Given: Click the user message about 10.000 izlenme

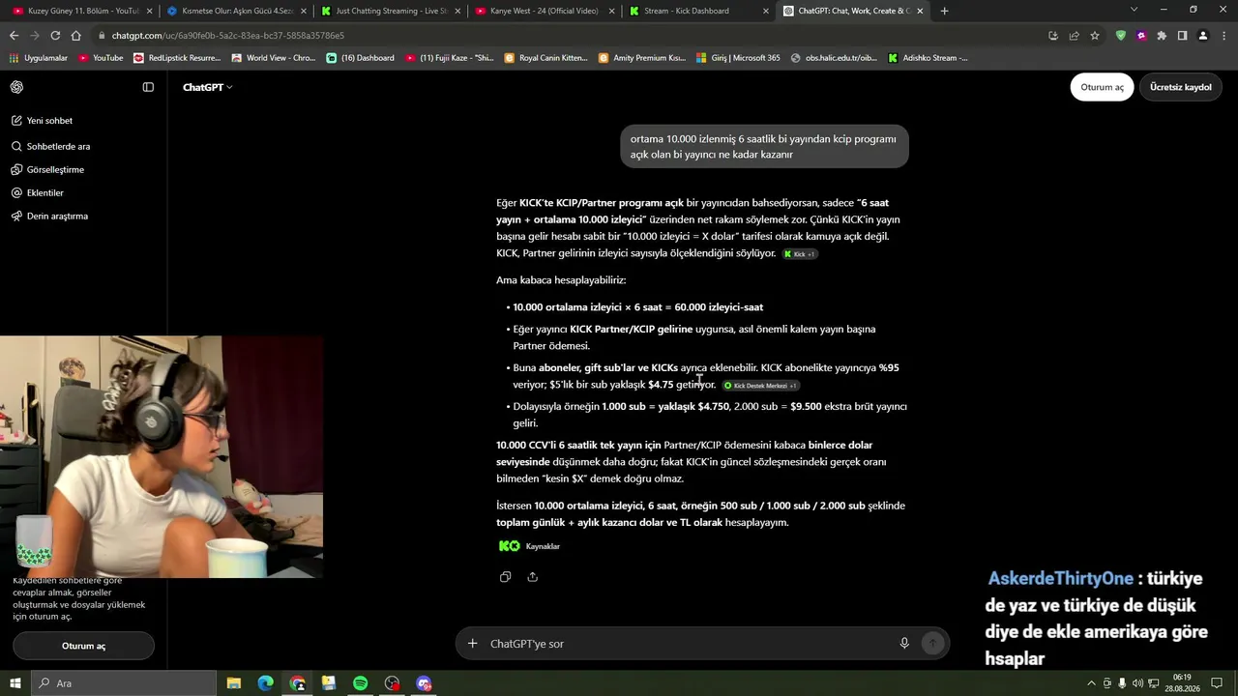Looking at the screenshot, I should pos(764,146).
